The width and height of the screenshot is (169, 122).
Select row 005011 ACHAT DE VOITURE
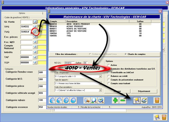click(x=100, y=31)
